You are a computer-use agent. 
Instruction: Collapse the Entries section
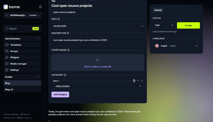coord(38,77)
